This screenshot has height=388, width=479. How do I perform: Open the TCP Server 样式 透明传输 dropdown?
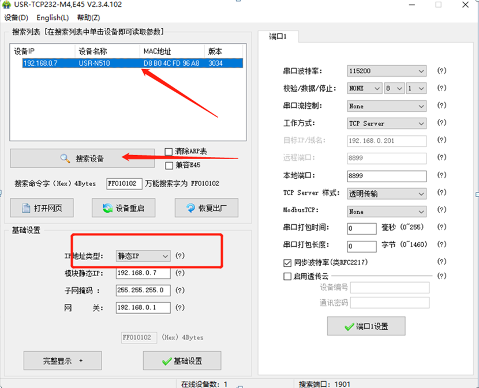coord(387,194)
